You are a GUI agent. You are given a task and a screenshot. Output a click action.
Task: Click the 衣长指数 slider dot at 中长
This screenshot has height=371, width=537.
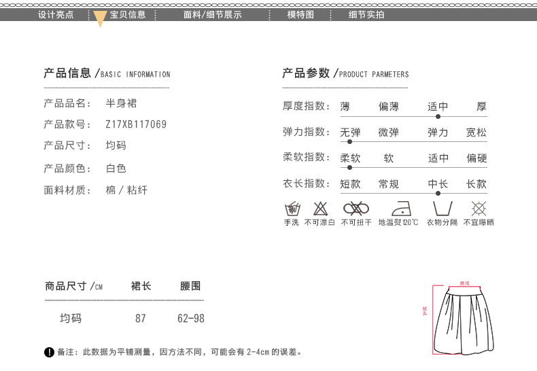435,193
